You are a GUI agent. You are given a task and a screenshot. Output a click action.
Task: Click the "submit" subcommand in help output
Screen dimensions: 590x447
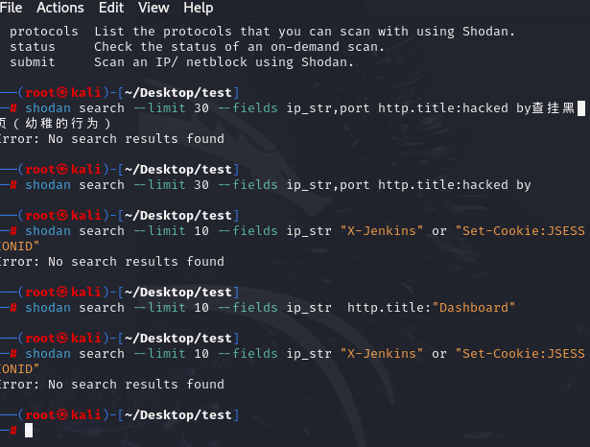coord(33,62)
